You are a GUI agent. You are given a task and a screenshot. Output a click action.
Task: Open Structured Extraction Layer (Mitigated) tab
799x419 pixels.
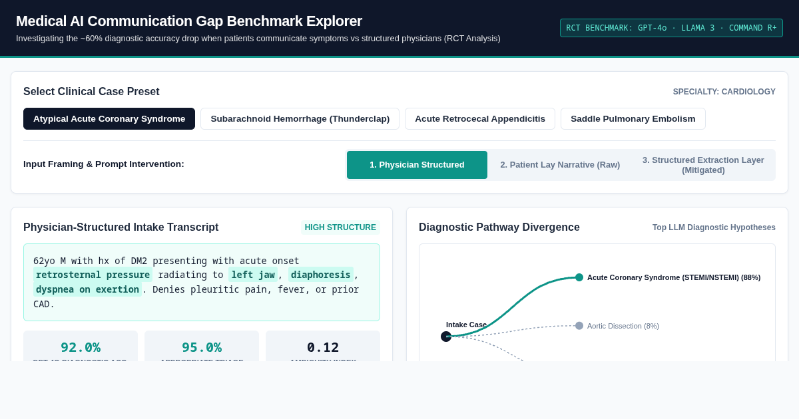pyautogui.click(x=703, y=165)
